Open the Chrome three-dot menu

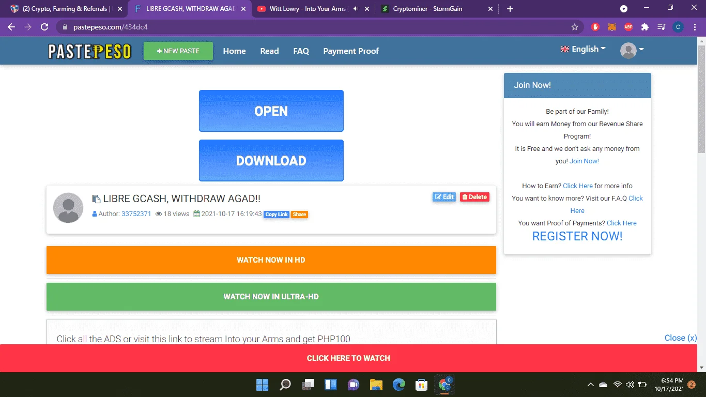[695, 27]
